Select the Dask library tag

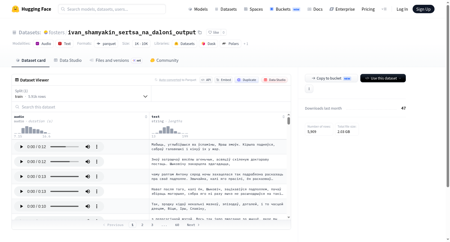click(208, 44)
